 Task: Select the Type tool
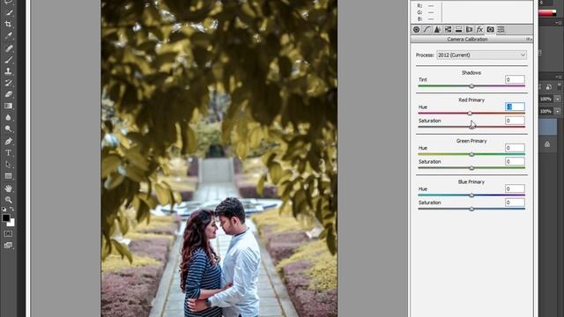pos(9,152)
